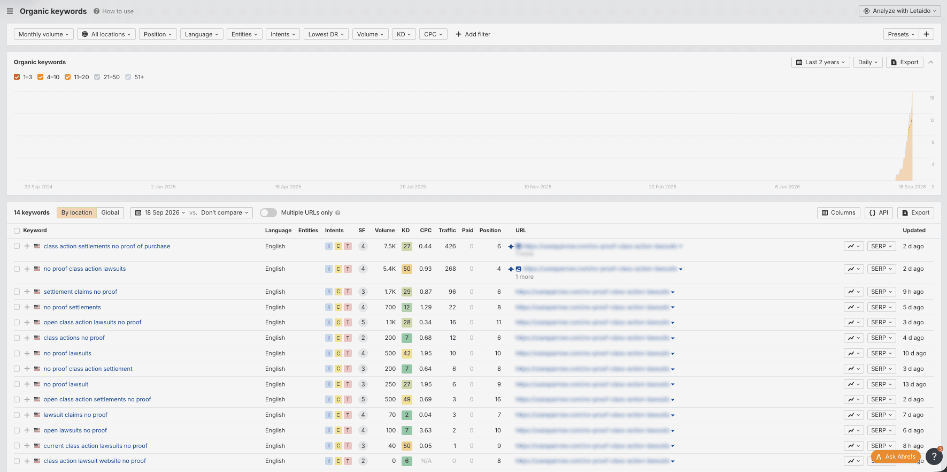The width and height of the screenshot is (947, 472).
Task: Open position history chart for no proof settlements
Action: [853, 307]
